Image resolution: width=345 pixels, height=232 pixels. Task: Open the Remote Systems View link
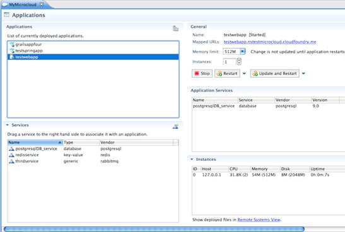(259, 219)
